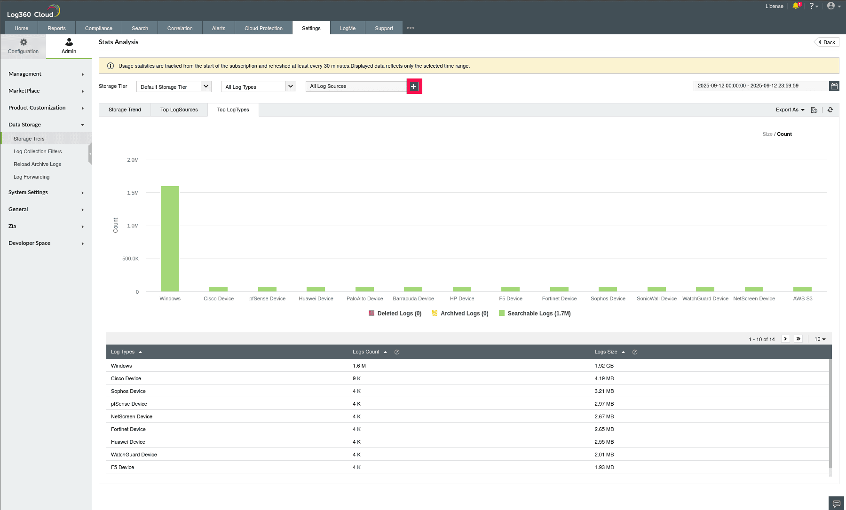
Task: Expand the Product Customization section
Action: click(46, 108)
